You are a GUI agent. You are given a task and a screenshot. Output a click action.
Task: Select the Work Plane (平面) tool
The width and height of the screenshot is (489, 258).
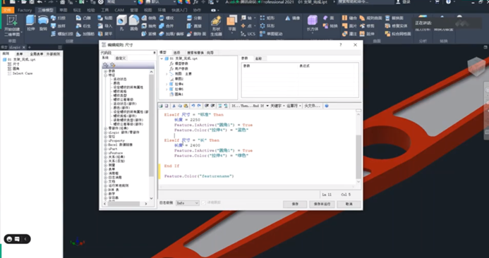coord(231,24)
